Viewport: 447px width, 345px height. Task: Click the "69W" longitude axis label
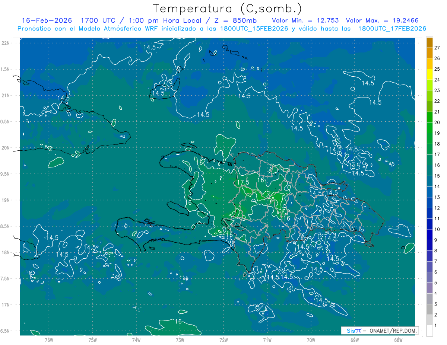[x=355, y=340]
